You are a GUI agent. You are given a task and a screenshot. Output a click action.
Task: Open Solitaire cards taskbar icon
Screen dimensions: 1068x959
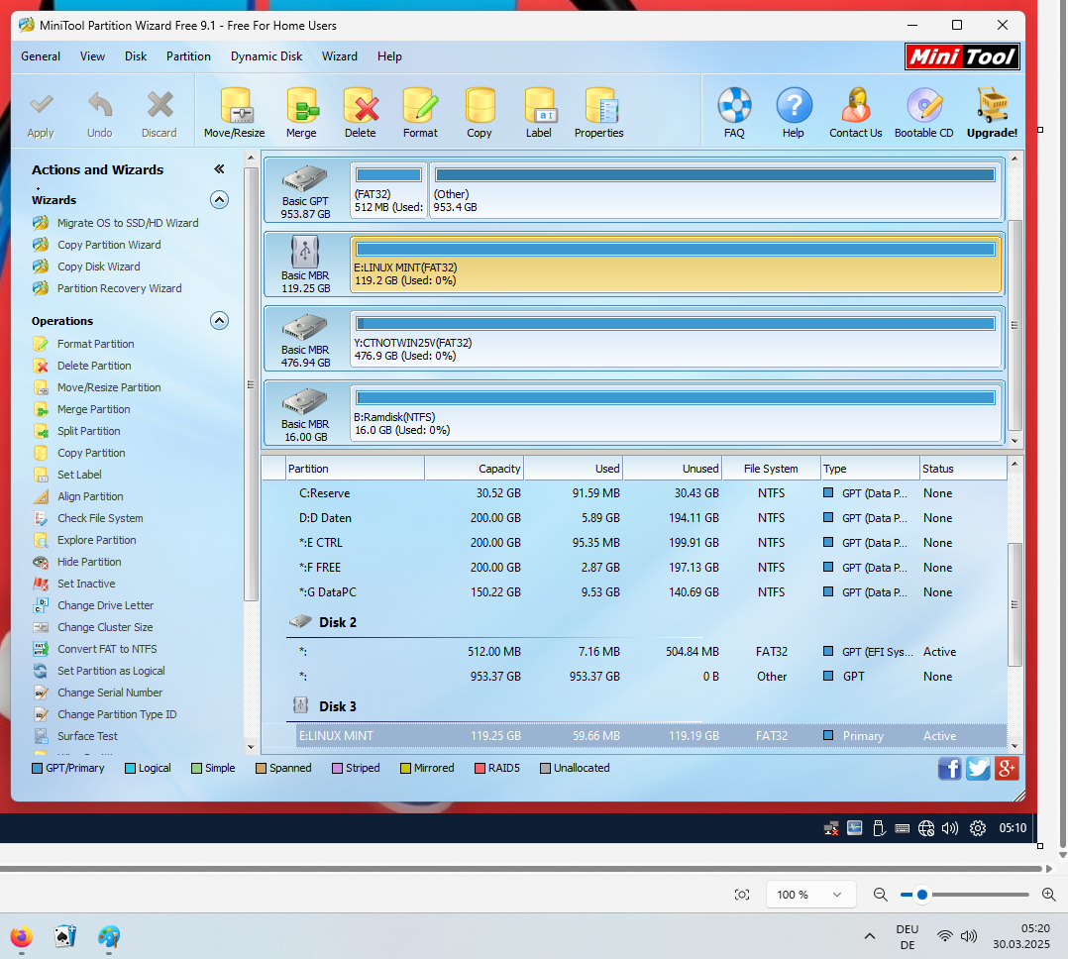64,936
